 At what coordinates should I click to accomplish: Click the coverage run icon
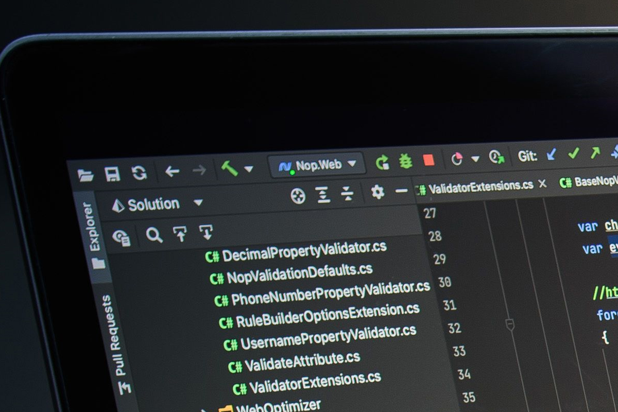pos(457,159)
